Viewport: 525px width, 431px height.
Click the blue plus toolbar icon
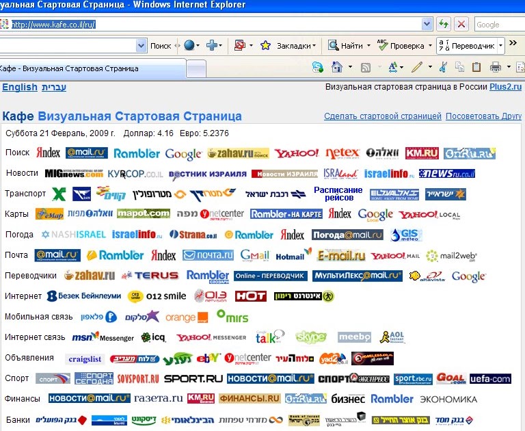[212, 45]
